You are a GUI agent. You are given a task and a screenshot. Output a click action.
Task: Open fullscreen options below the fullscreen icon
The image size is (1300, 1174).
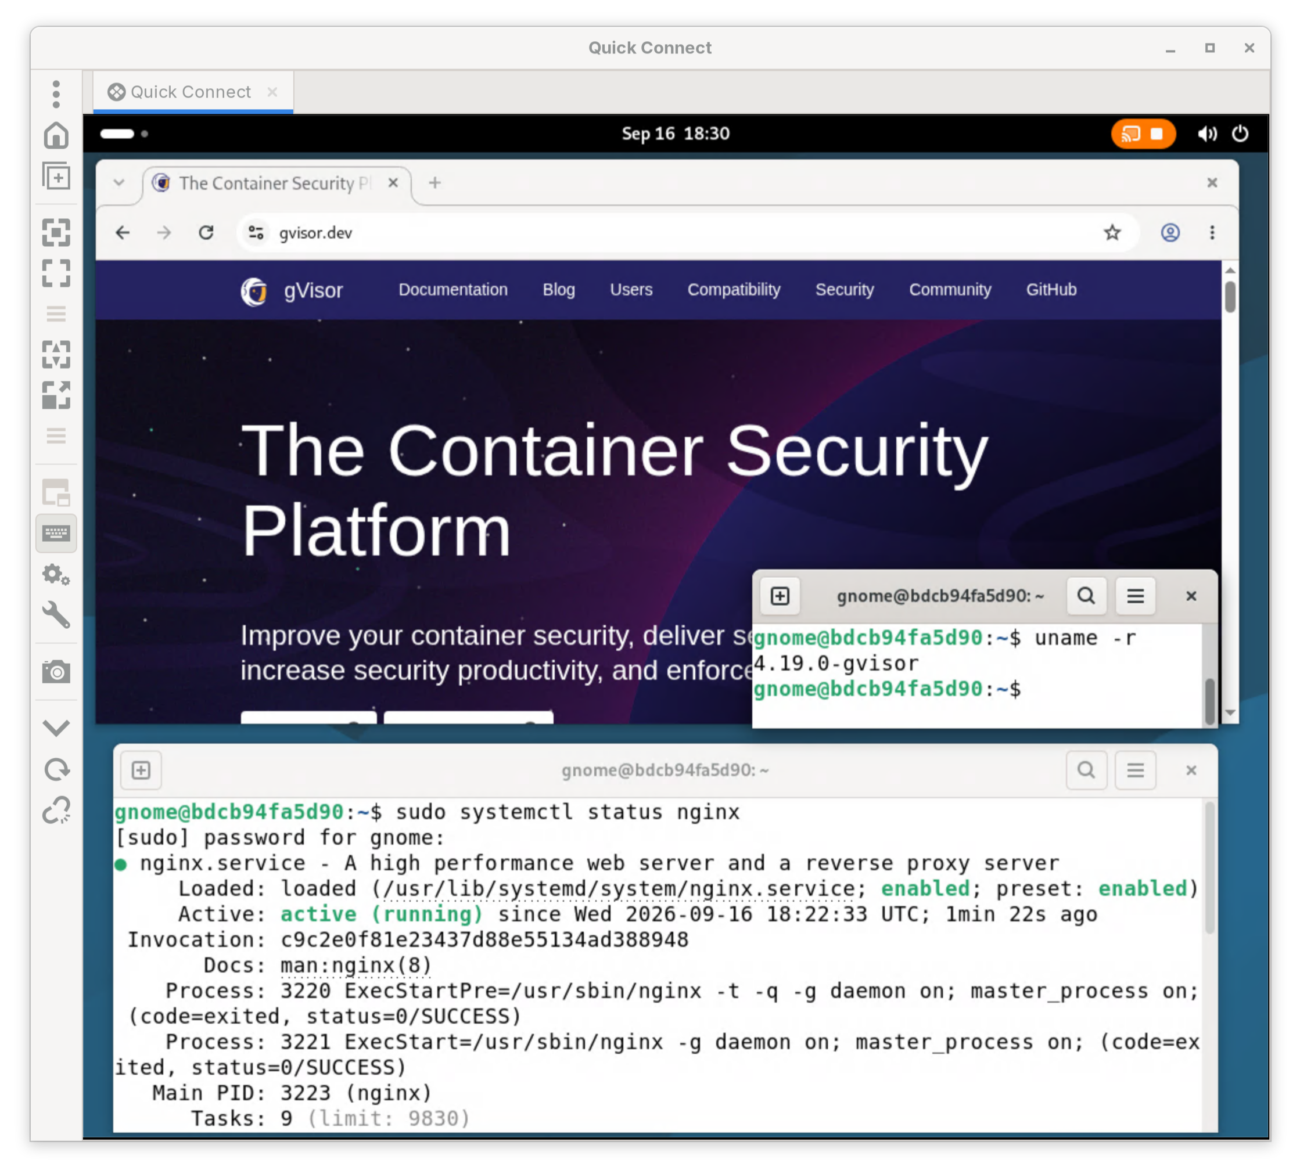[x=56, y=314]
